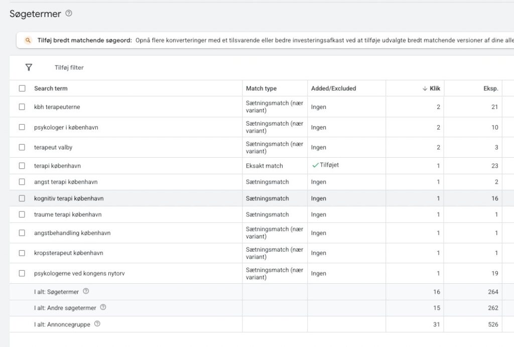Click the Søgetermer page heading
Viewport: 514px width, 347px height.
[x=36, y=14]
